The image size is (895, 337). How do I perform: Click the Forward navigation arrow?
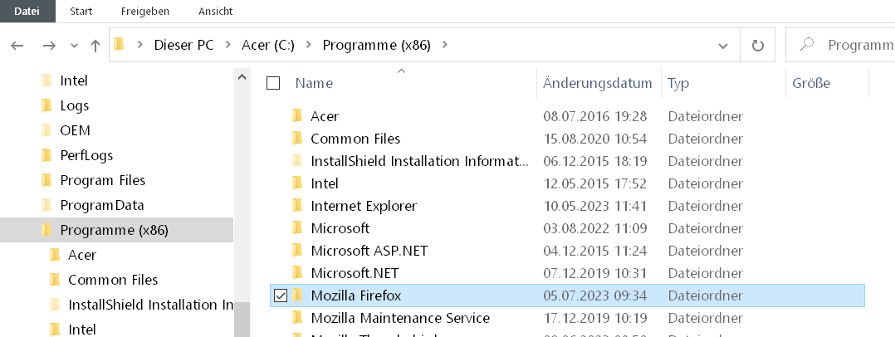[49, 46]
